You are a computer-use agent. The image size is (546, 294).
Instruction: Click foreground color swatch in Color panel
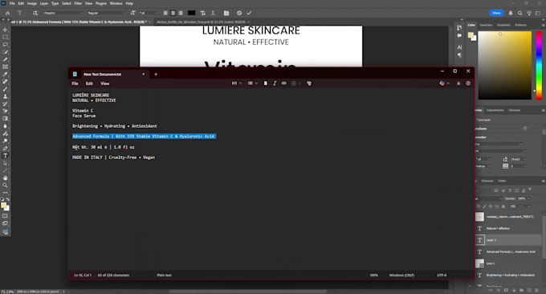(x=471, y=35)
